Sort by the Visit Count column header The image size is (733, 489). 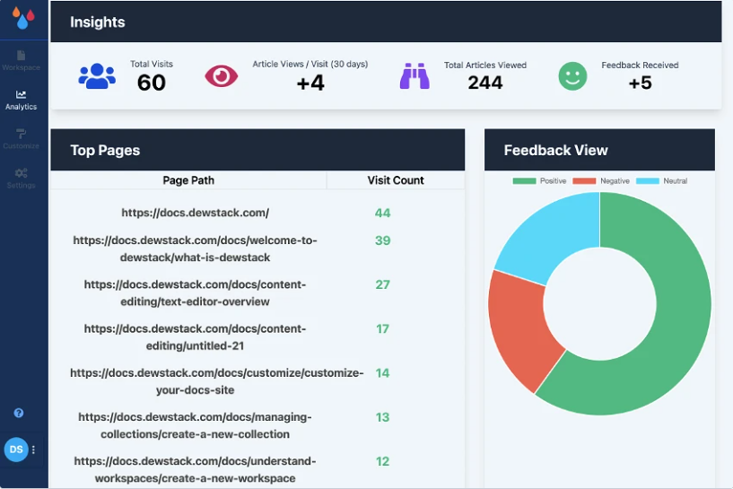[x=396, y=180]
